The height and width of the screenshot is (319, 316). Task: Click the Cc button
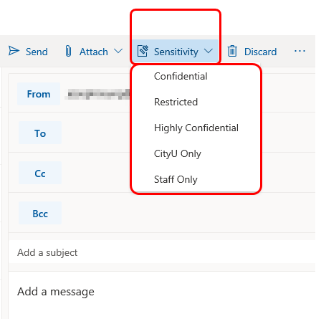[40, 173]
